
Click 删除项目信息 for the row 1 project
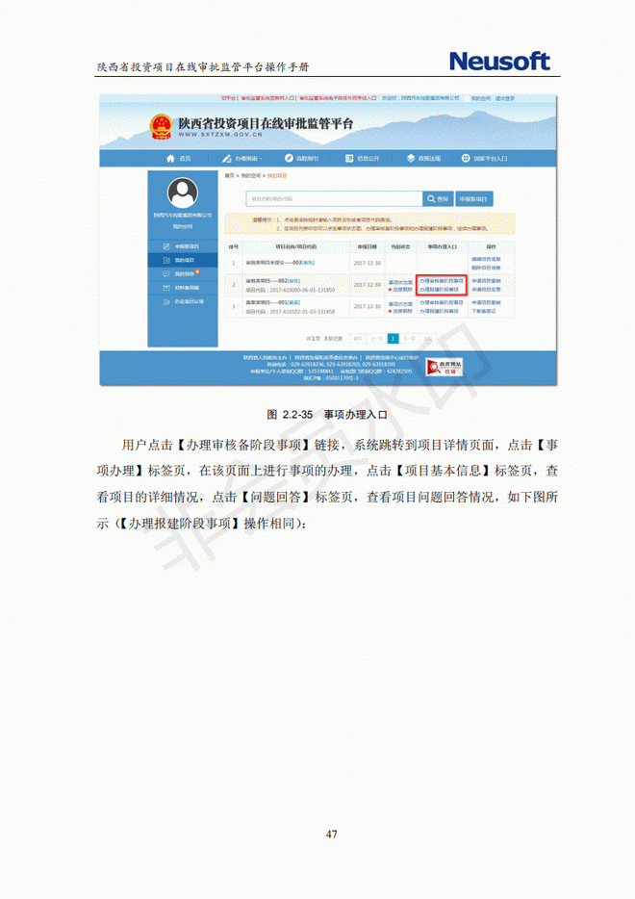pyautogui.click(x=486, y=268)
